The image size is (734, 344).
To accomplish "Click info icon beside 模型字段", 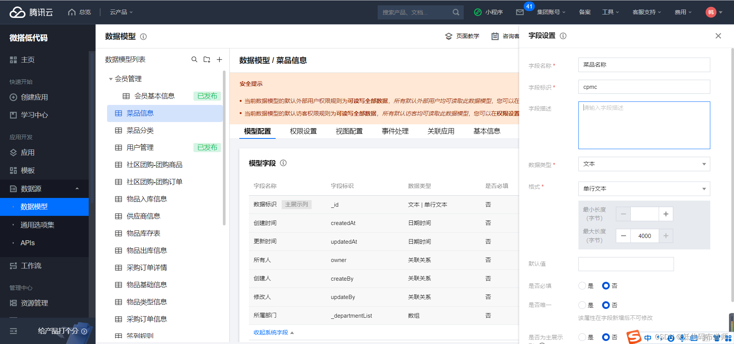I will (x=283, y=163).
